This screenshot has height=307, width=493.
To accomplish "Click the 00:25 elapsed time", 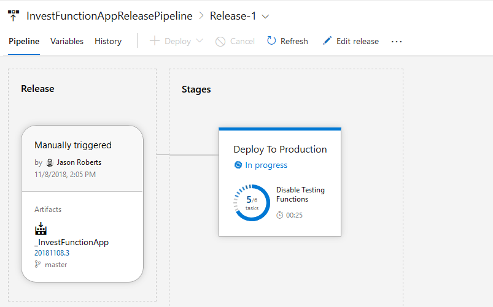I will click(x=294, y=215).
